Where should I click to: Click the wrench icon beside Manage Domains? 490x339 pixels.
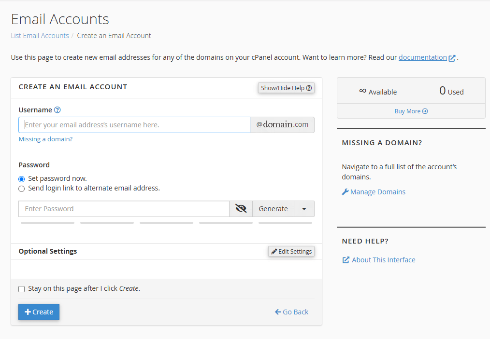click(x=345, y=192)
